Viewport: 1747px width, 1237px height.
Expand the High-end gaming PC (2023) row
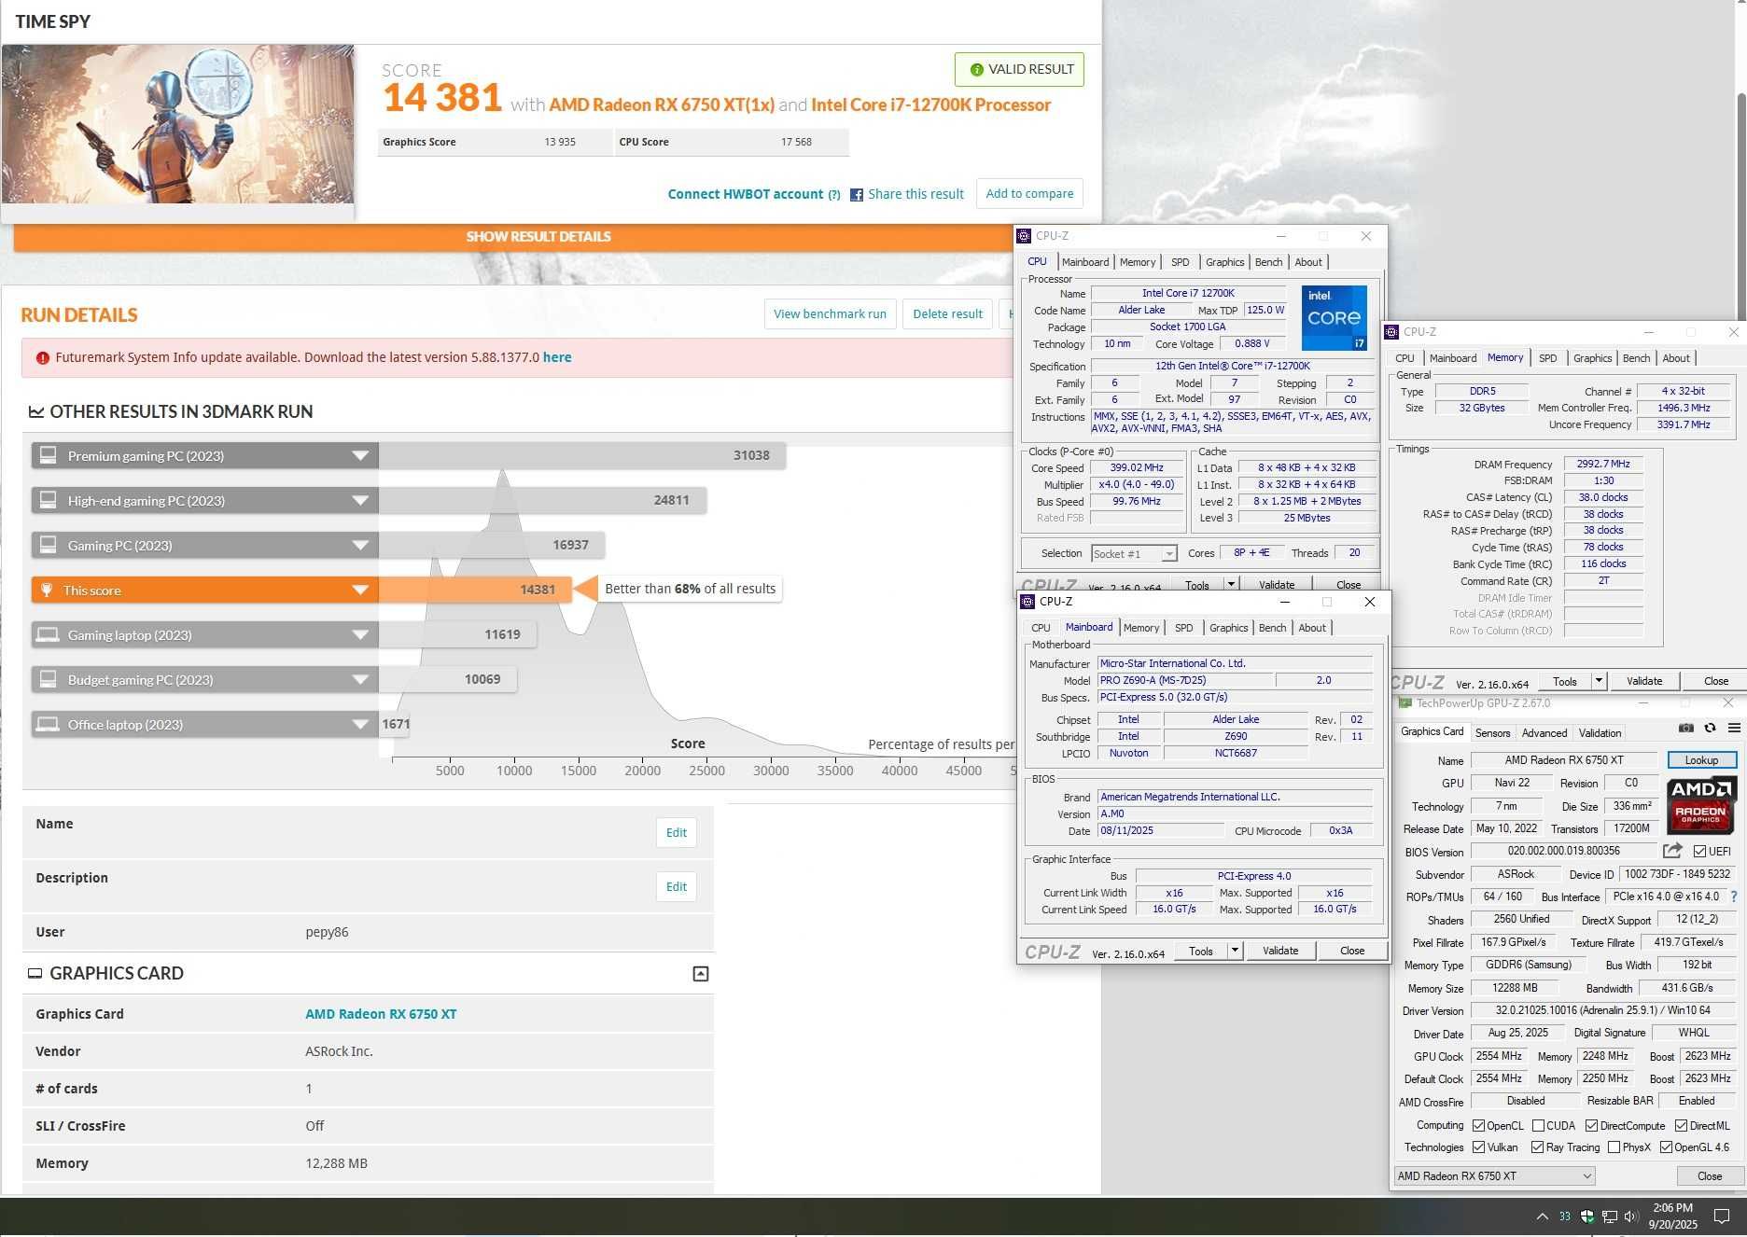click(359, 501)
